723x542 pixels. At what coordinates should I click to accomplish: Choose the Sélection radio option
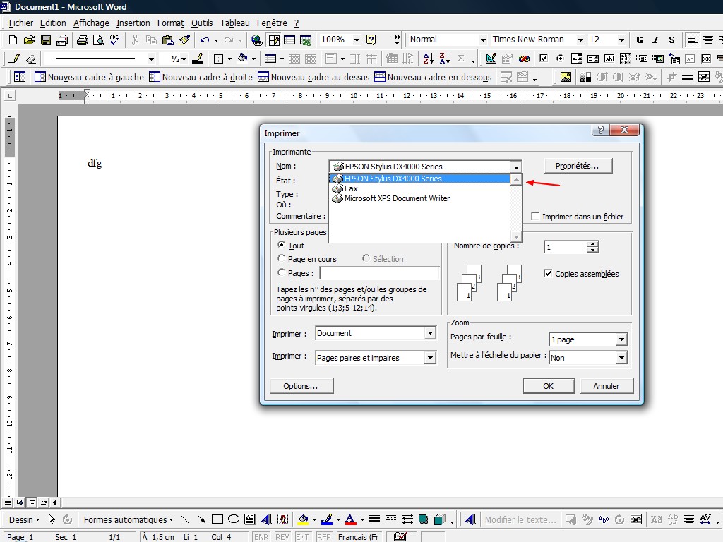[366, 258]
